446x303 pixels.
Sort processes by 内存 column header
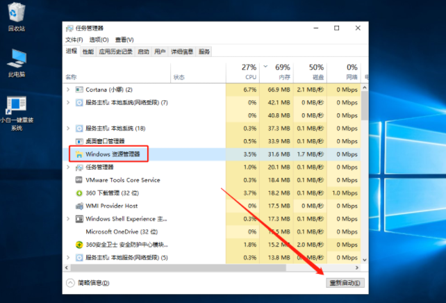point(276,73)
